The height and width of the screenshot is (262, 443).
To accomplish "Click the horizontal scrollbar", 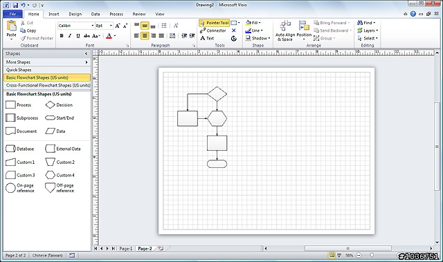I will pos(348,248).
